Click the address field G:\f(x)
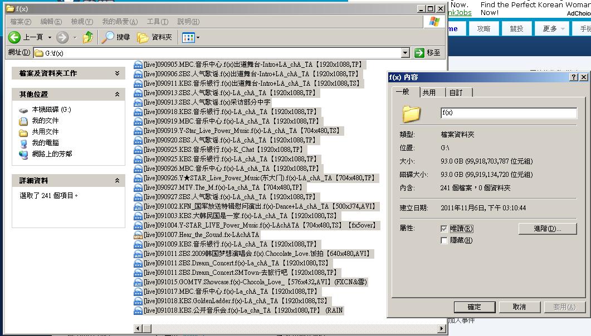Screen dimensions: 591x336 click(217, 53)
